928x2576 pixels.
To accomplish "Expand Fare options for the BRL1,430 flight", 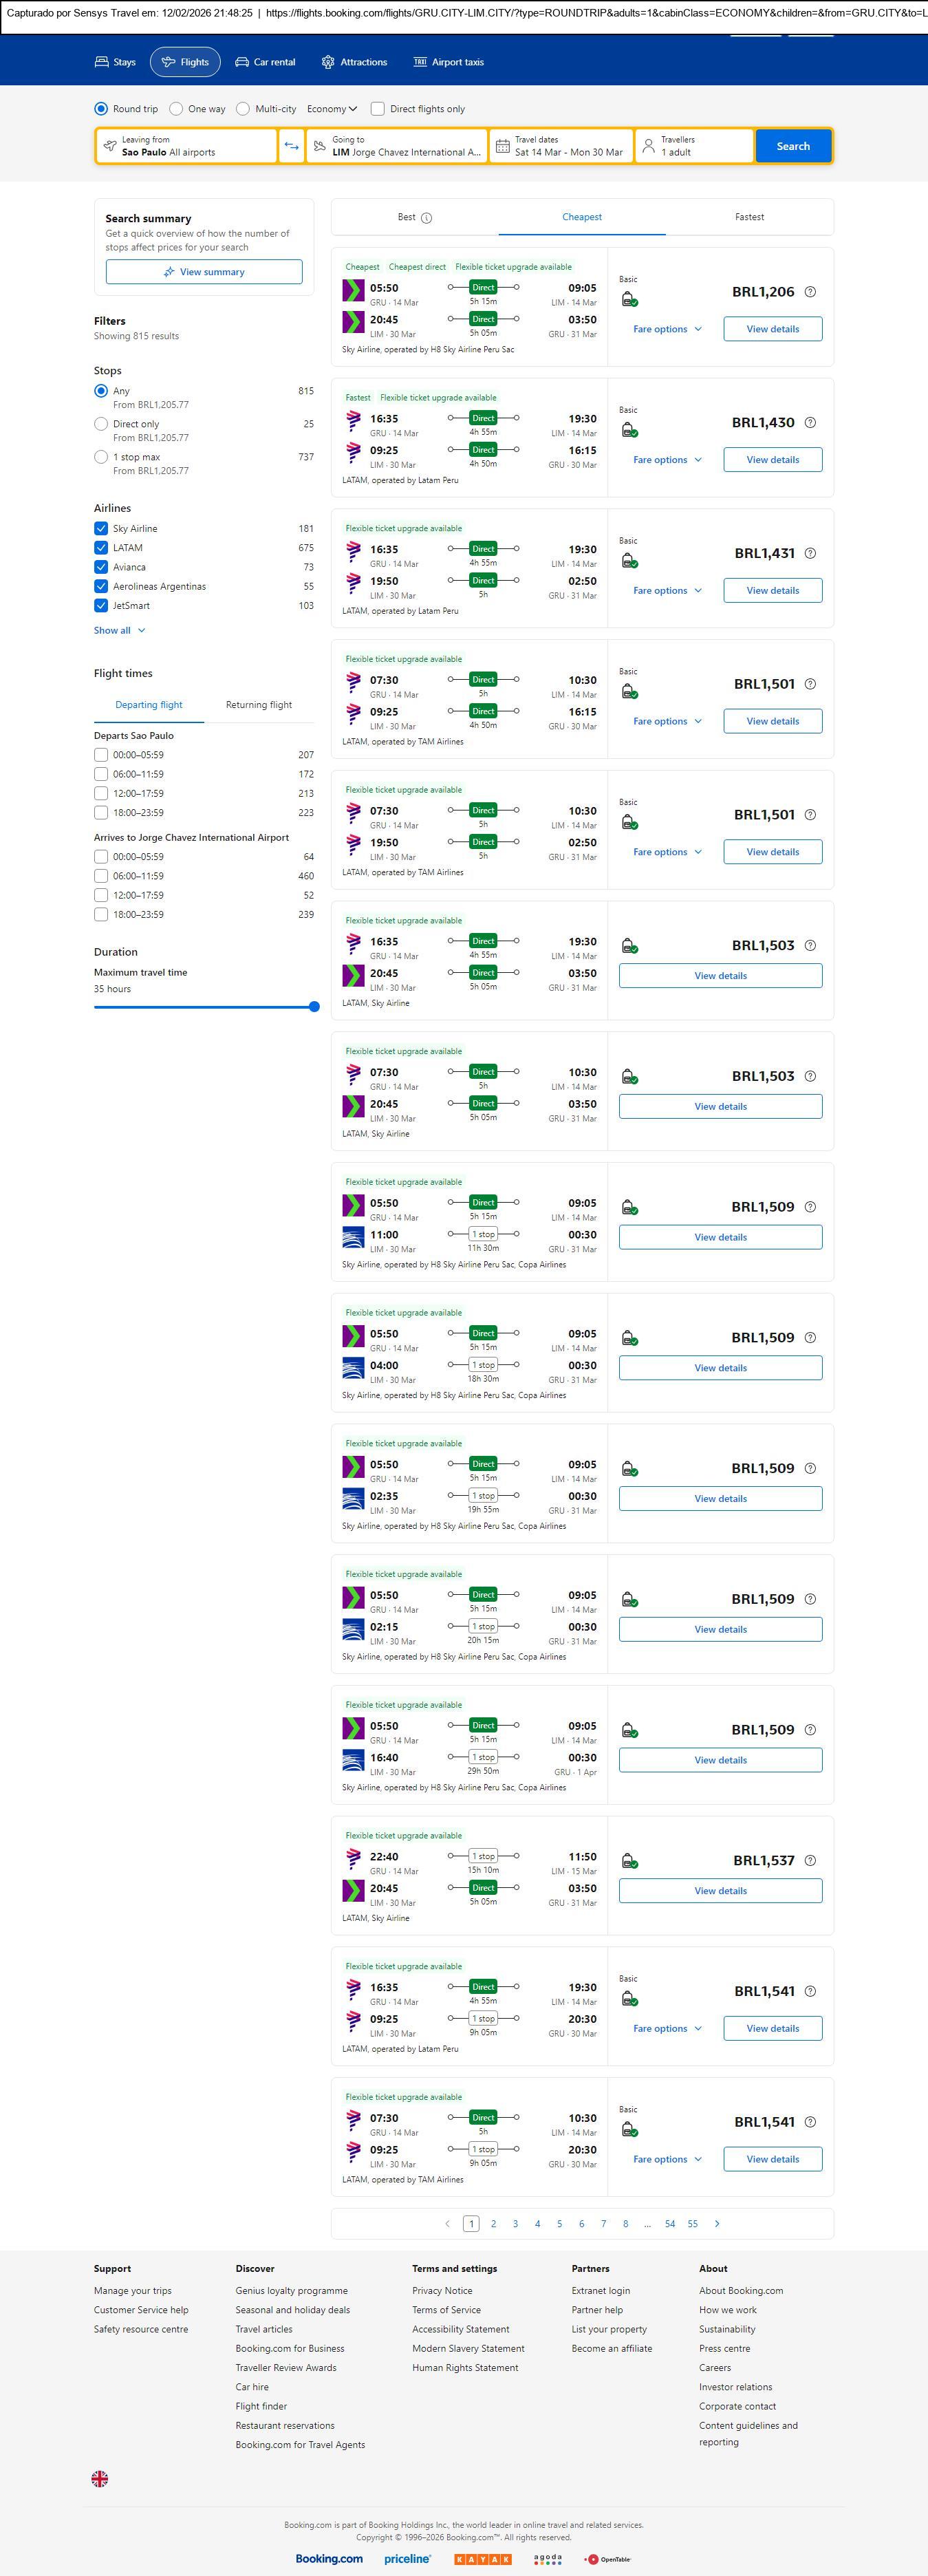I will coord(667,460).
